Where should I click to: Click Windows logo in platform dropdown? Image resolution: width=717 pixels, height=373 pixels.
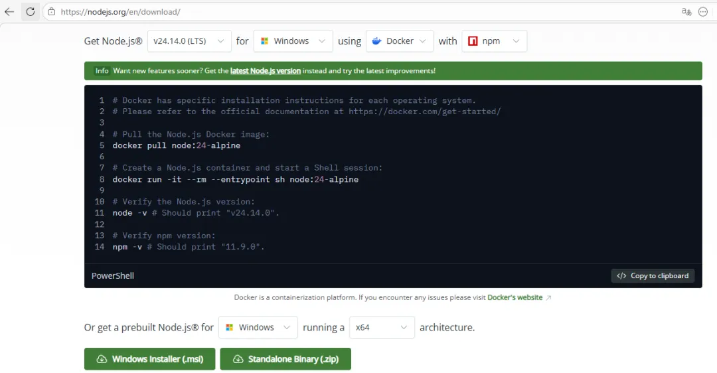[264, 41]
